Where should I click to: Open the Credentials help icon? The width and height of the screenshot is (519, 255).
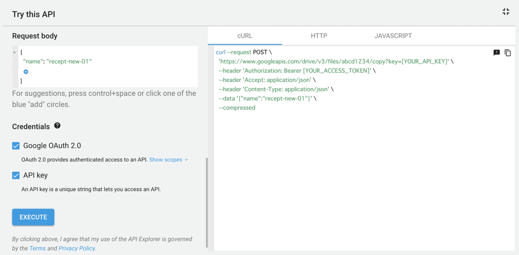click(57, 126)
